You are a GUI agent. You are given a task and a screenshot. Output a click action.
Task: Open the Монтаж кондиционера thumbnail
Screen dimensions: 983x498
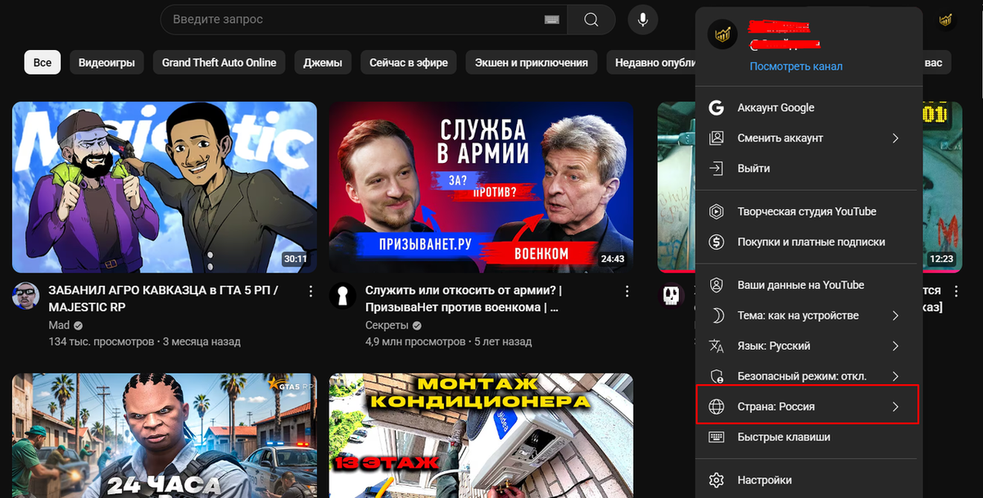(481, 436)
